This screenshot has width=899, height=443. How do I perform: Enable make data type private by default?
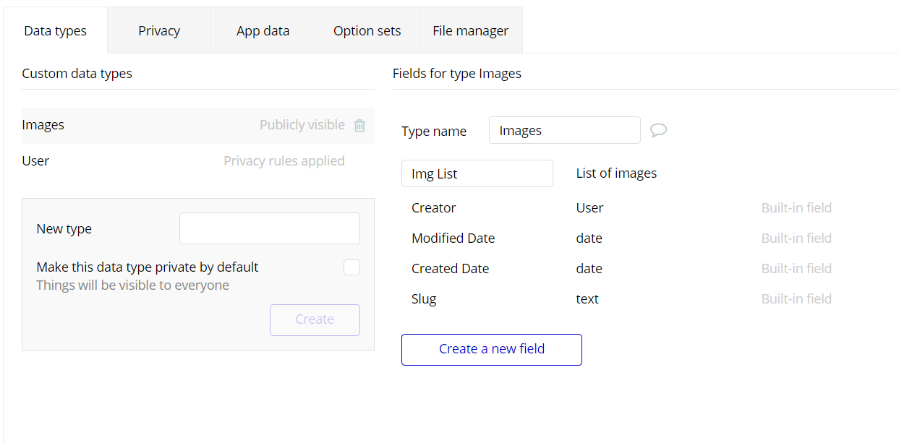(x=351, y=267)
